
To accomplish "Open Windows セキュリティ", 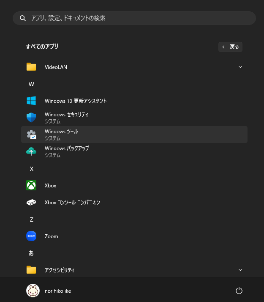I will point(134,118).
